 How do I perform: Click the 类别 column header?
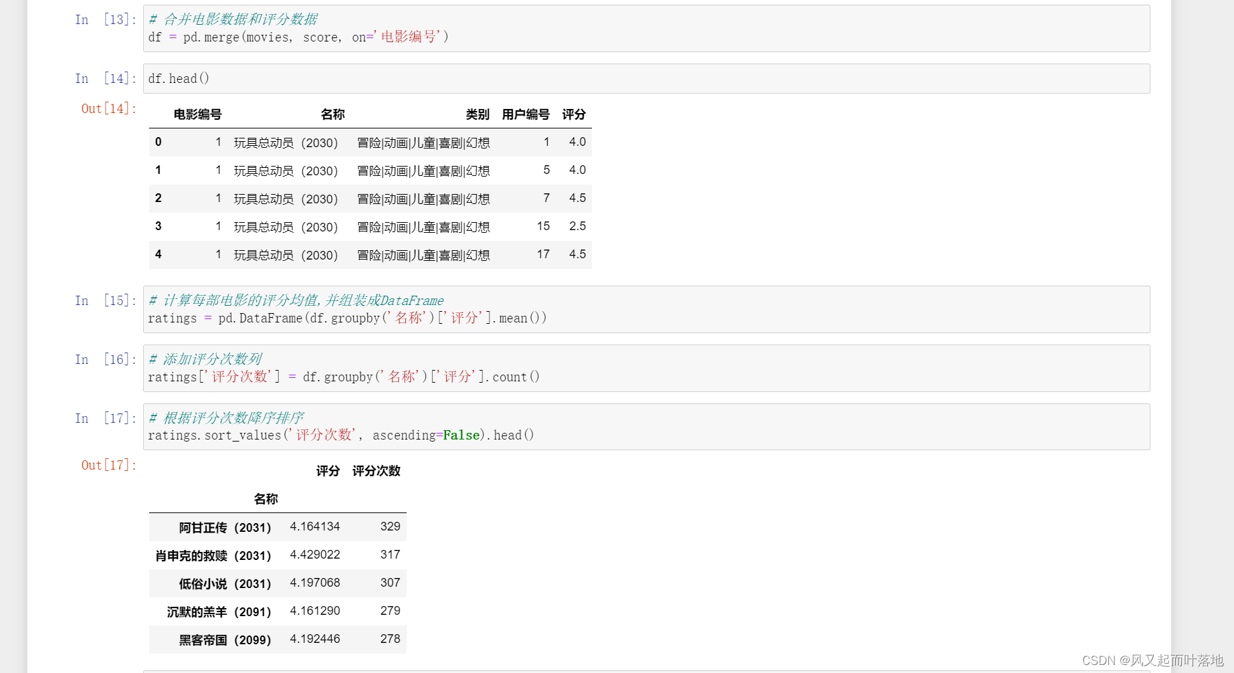[x=478, y=114]
